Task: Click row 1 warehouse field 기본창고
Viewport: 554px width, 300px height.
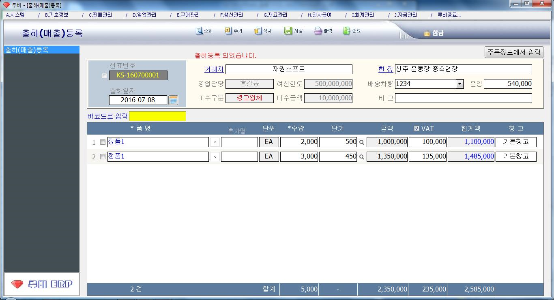Action: click(x=516, y=142)
